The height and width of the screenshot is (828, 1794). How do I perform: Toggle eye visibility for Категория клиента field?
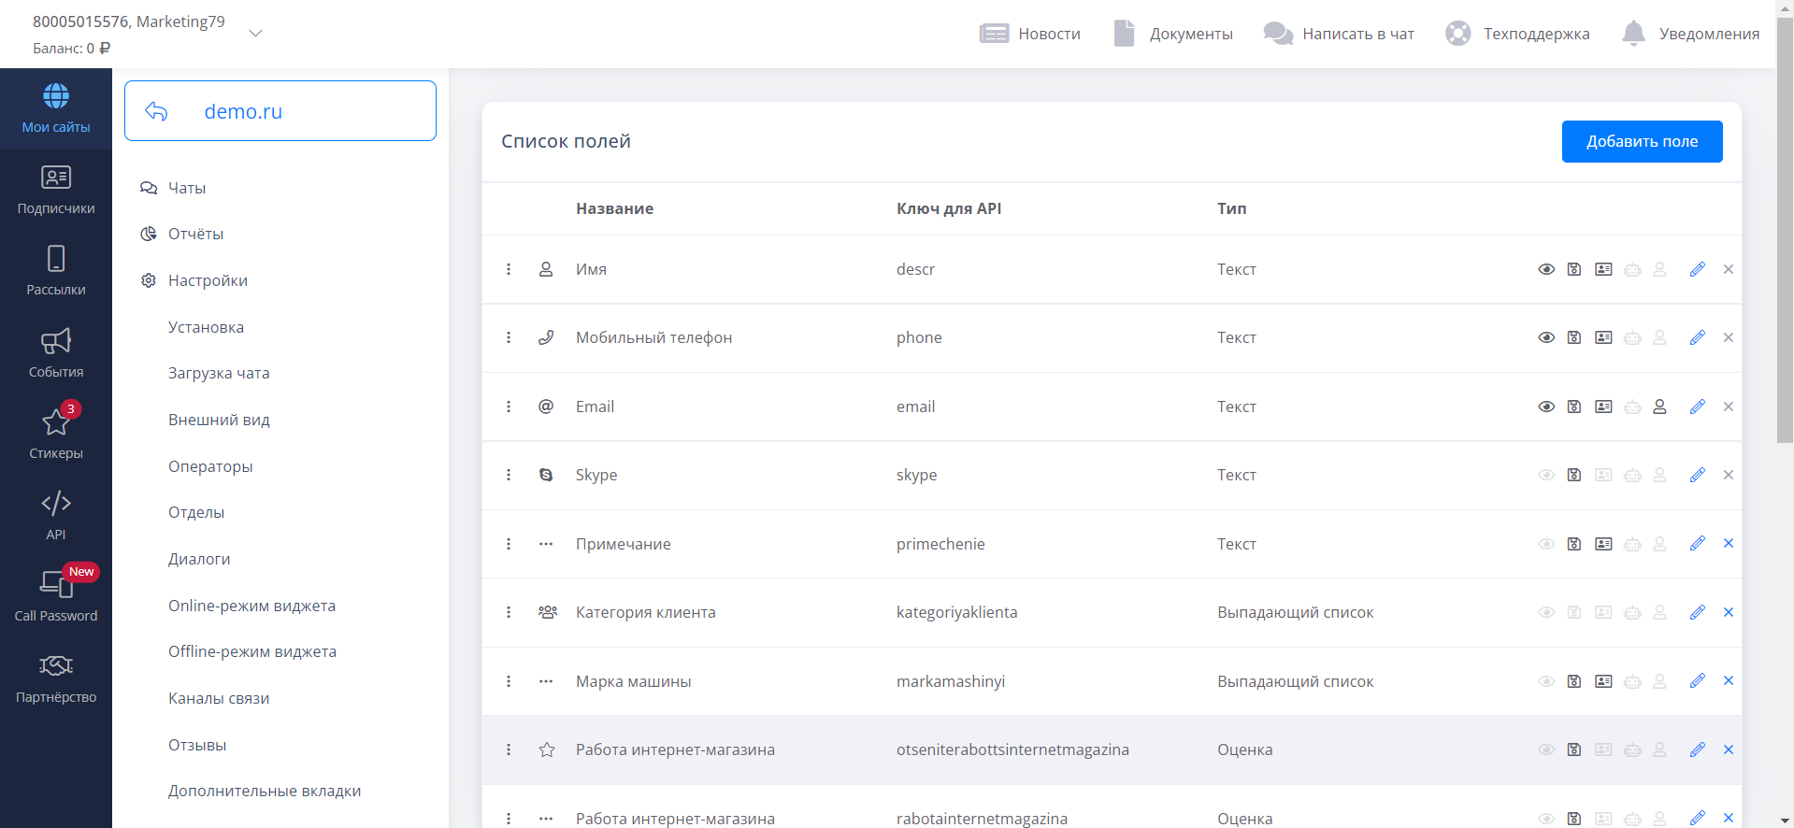1546,612
